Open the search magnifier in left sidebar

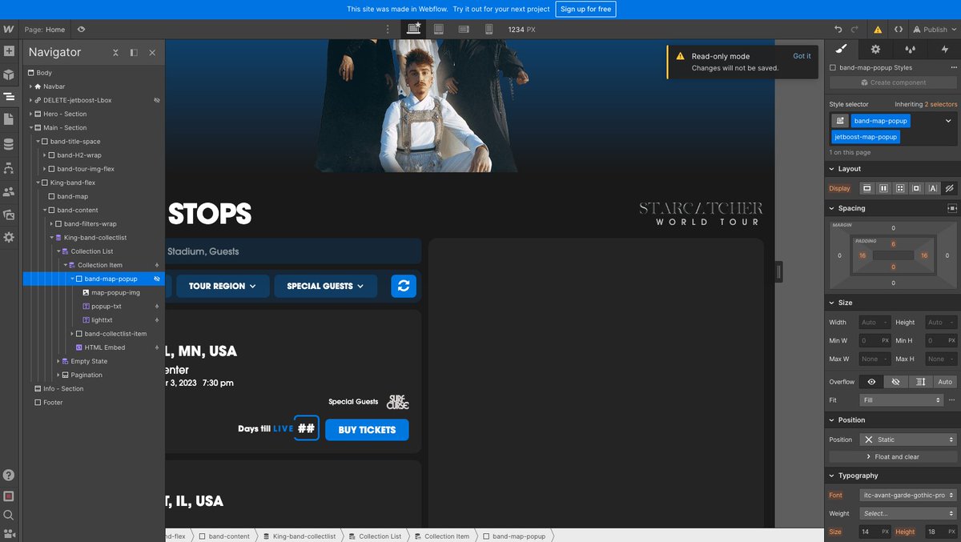coord(9,515)
